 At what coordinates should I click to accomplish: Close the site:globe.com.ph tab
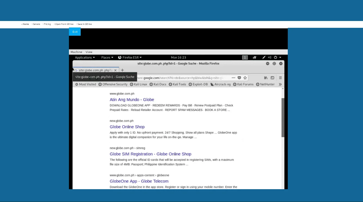pos(115,70)
